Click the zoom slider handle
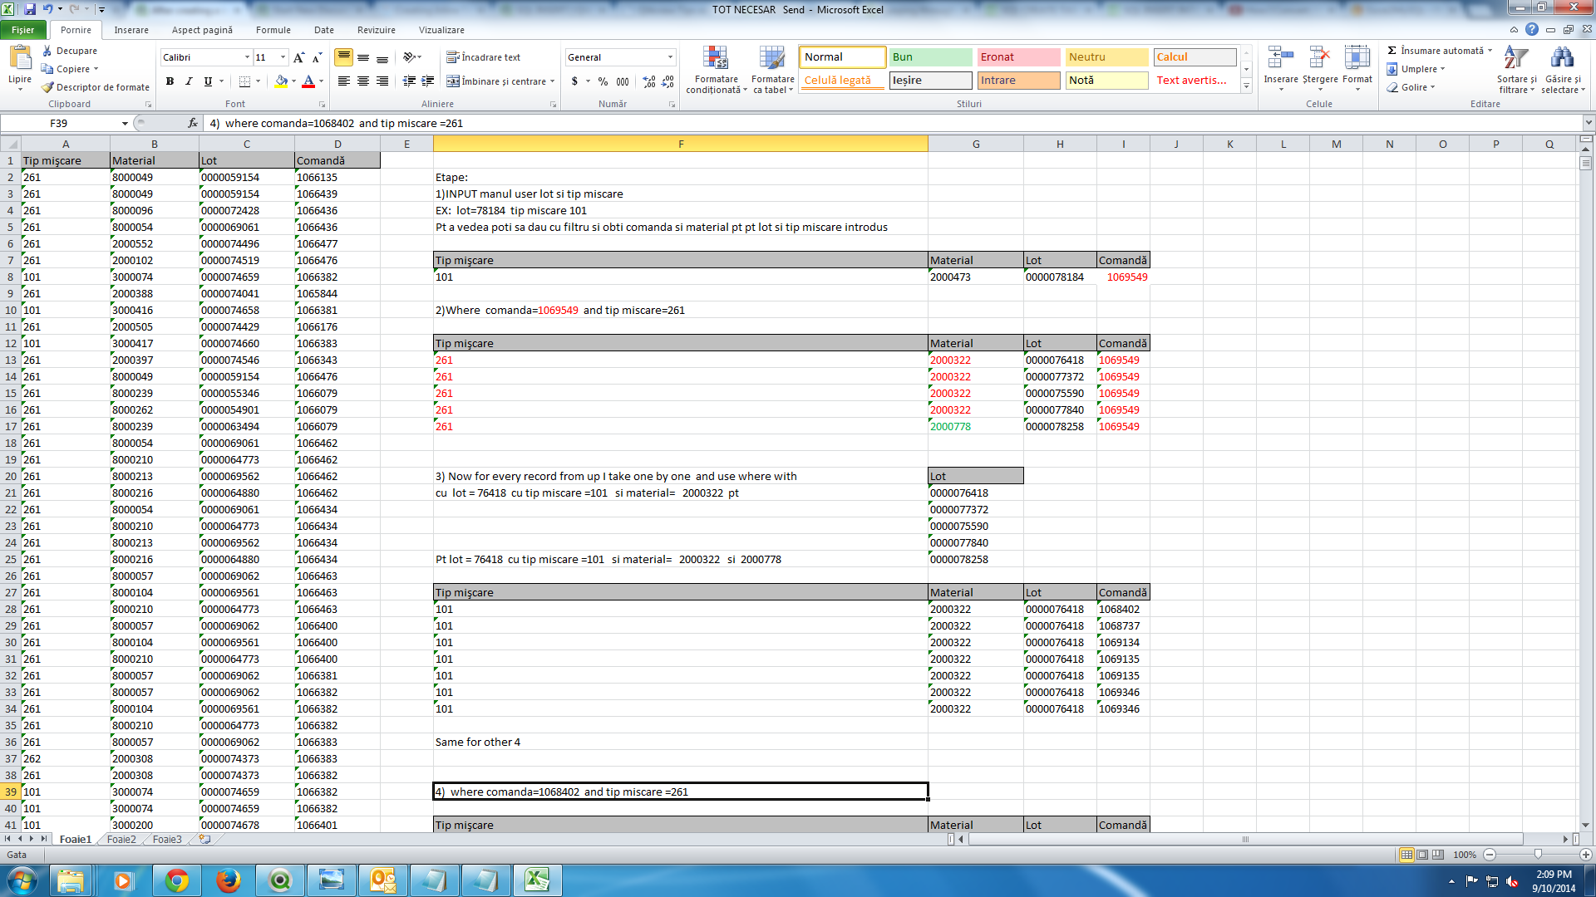Screen dimensions: 1596x897 [x=1538, y=855]
